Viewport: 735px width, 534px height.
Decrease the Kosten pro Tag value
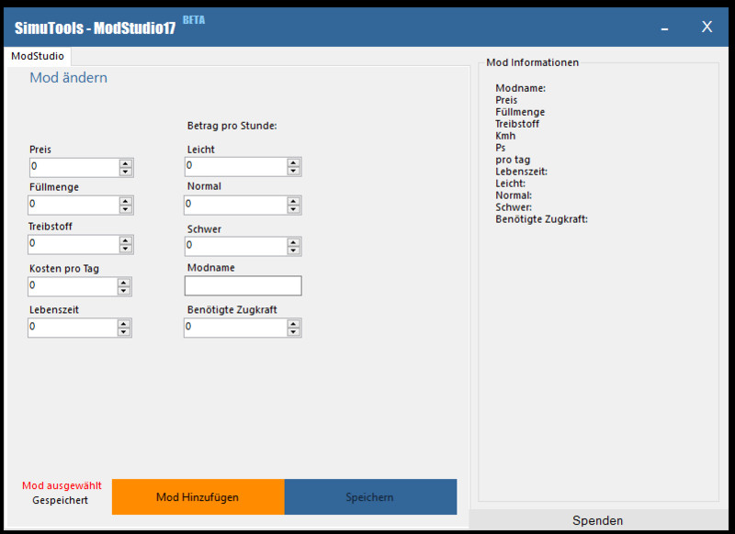coord(125,291)
